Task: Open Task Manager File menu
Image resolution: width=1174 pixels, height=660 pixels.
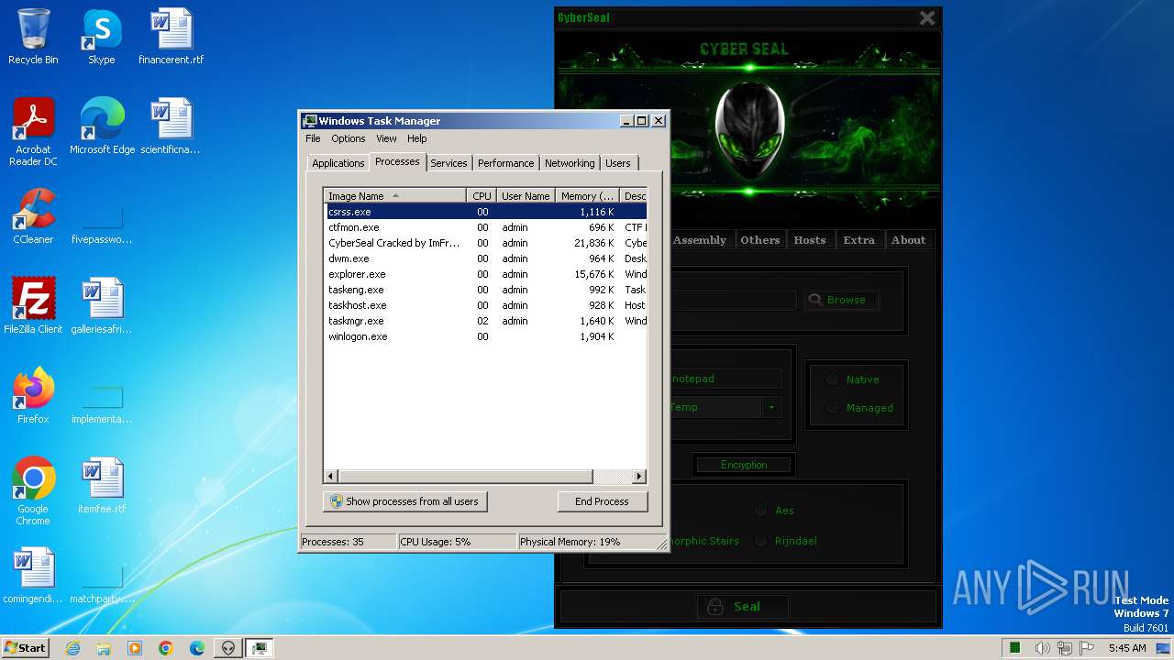Action: [313, 138]
